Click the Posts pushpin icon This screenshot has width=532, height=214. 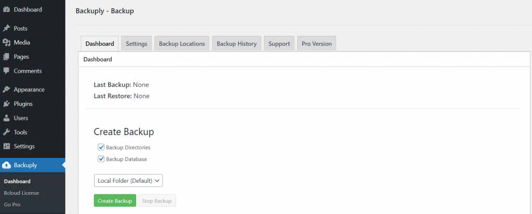click(x=6, y=29)
